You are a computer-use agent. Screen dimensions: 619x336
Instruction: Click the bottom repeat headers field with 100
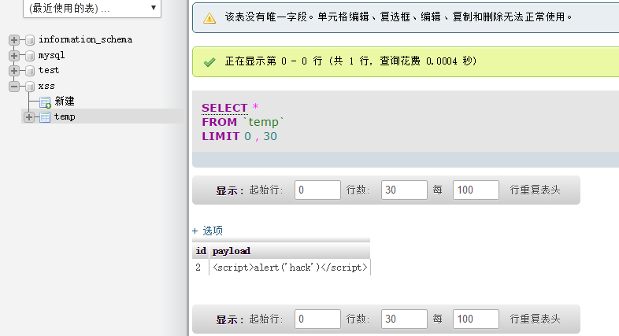[476, 319]
